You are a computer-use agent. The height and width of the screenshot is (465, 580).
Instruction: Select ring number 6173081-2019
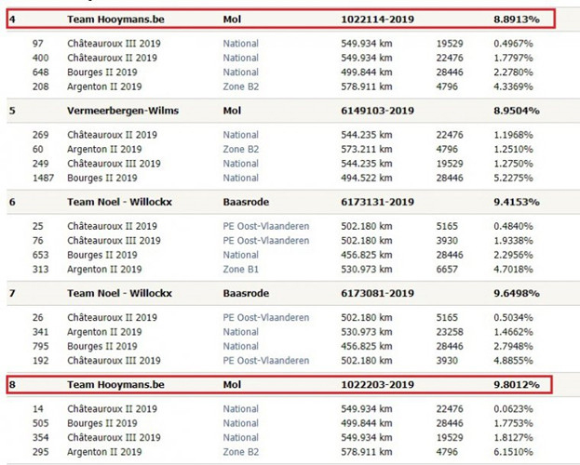(x=377, y=293)
